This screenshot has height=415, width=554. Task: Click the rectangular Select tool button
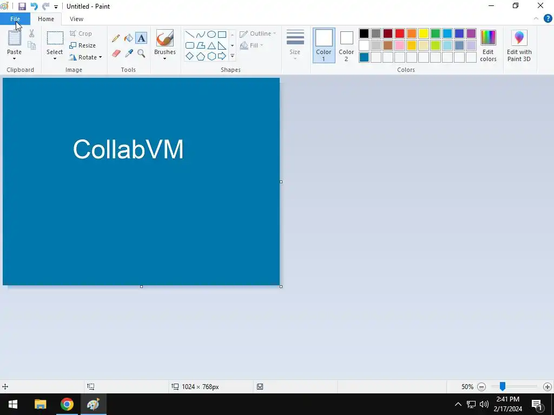coord(55,38)
